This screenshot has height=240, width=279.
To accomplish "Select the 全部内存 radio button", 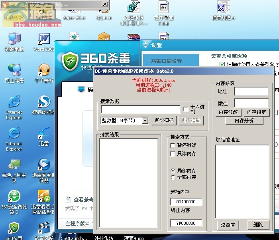I will 173,177.
